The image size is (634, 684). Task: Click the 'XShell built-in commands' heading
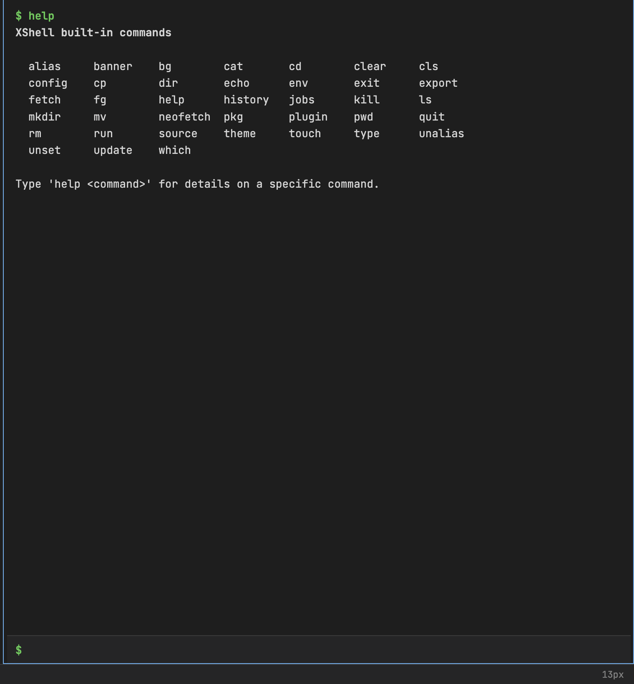coord(93,33)
